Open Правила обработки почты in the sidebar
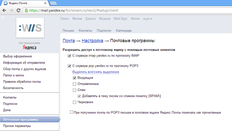The height and width of the screenshot is (131, 232). coord(22,82)
